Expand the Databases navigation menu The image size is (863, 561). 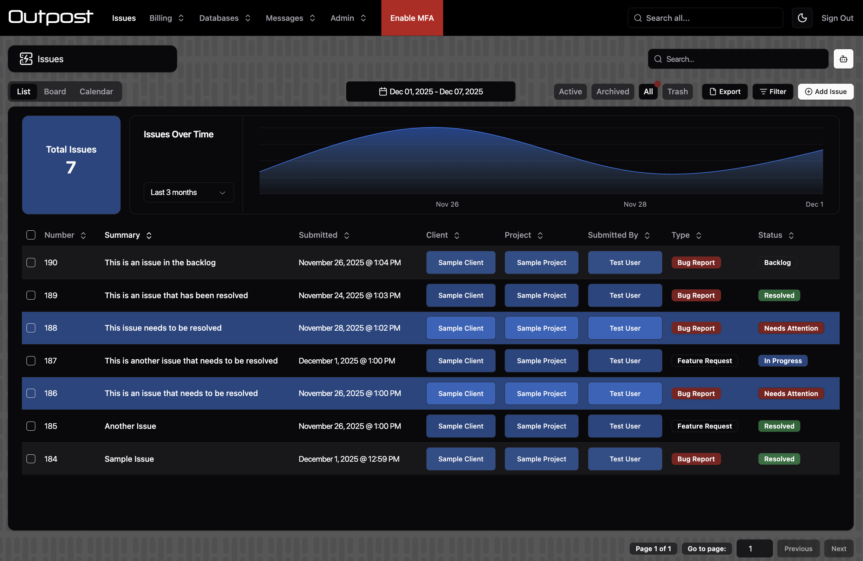pos(225,18)
